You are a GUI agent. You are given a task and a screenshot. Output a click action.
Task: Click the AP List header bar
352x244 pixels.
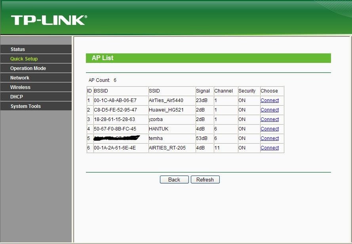[x=208, y=58]
